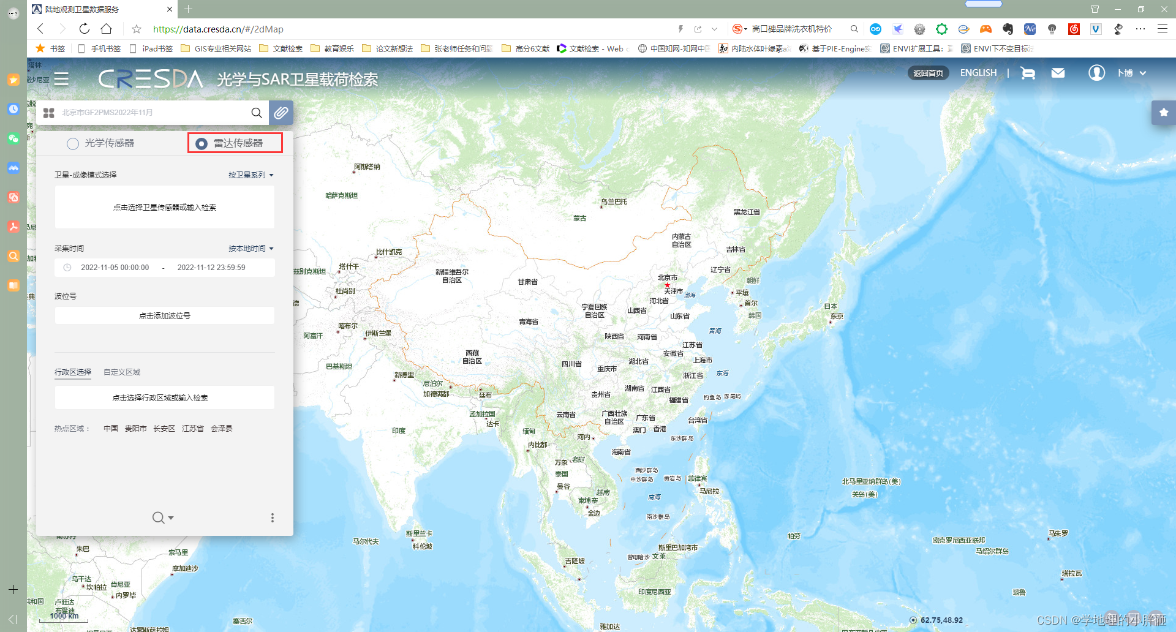Open the CRESDA hamburger menu

point(61,79)
